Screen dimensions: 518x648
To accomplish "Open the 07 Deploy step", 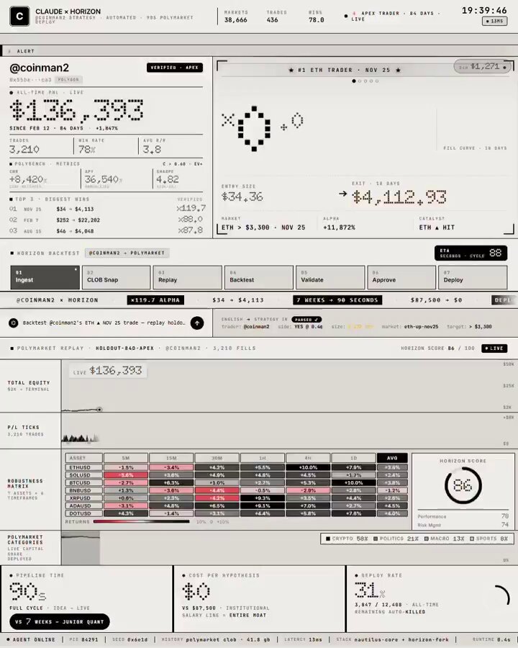I will [473, 277].
